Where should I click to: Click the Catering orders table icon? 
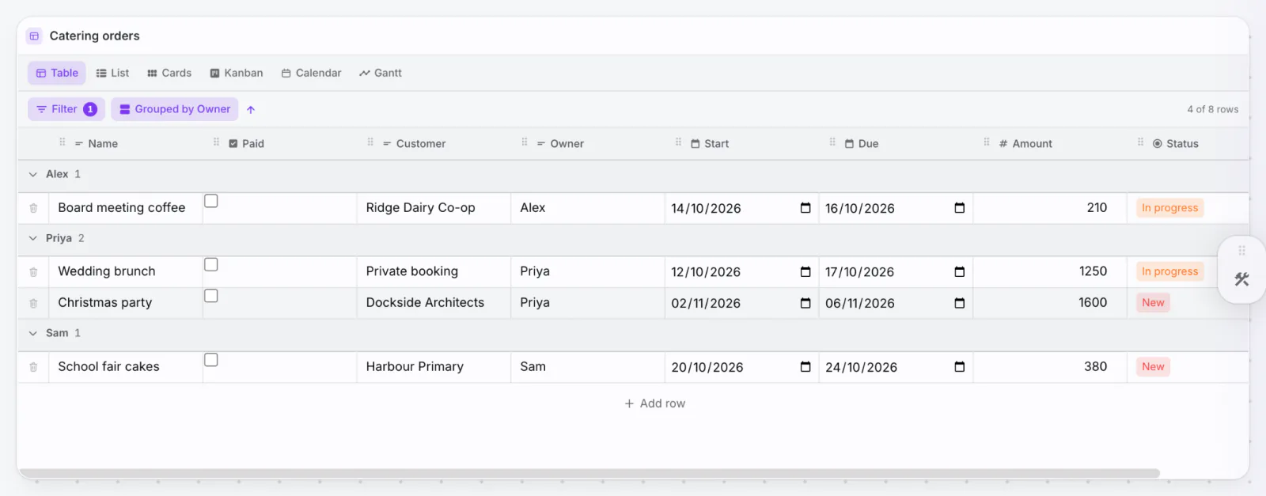(x=34, y=36)
